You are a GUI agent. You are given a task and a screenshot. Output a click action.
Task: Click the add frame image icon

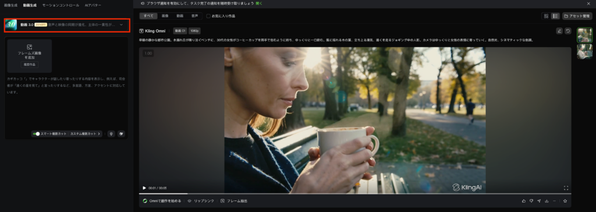(30, 47)
